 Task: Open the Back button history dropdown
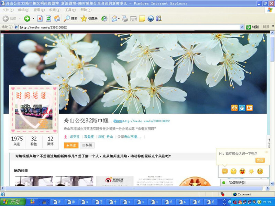coord(20,19)
